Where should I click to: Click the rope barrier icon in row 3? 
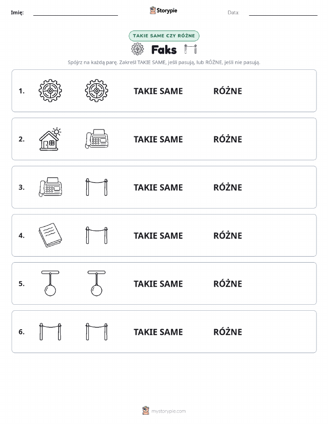pyautogui.click(x=97, y=187)
